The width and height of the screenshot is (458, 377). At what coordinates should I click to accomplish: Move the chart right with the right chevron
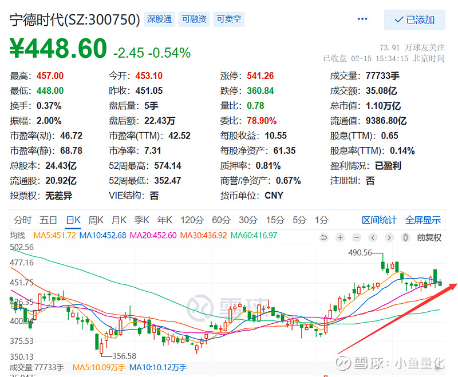(389, 237)
